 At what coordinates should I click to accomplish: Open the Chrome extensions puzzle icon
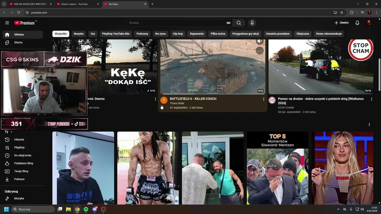352,12
